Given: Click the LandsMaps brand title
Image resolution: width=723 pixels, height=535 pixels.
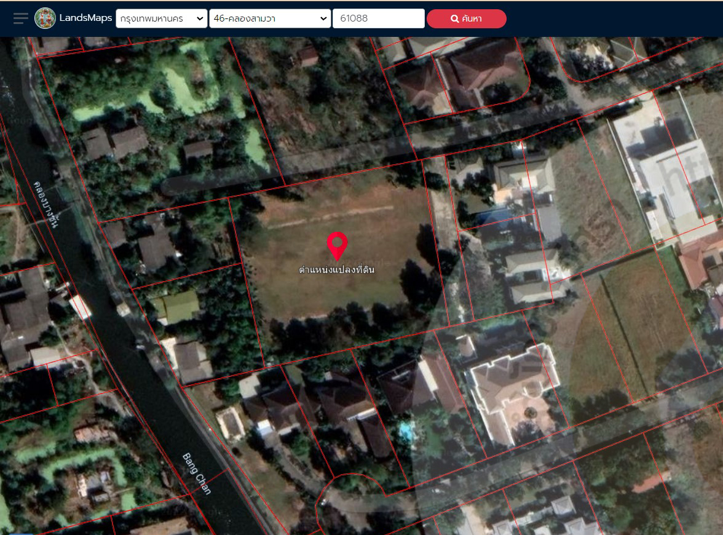Looking at the screenshot, I should (85, 18).
